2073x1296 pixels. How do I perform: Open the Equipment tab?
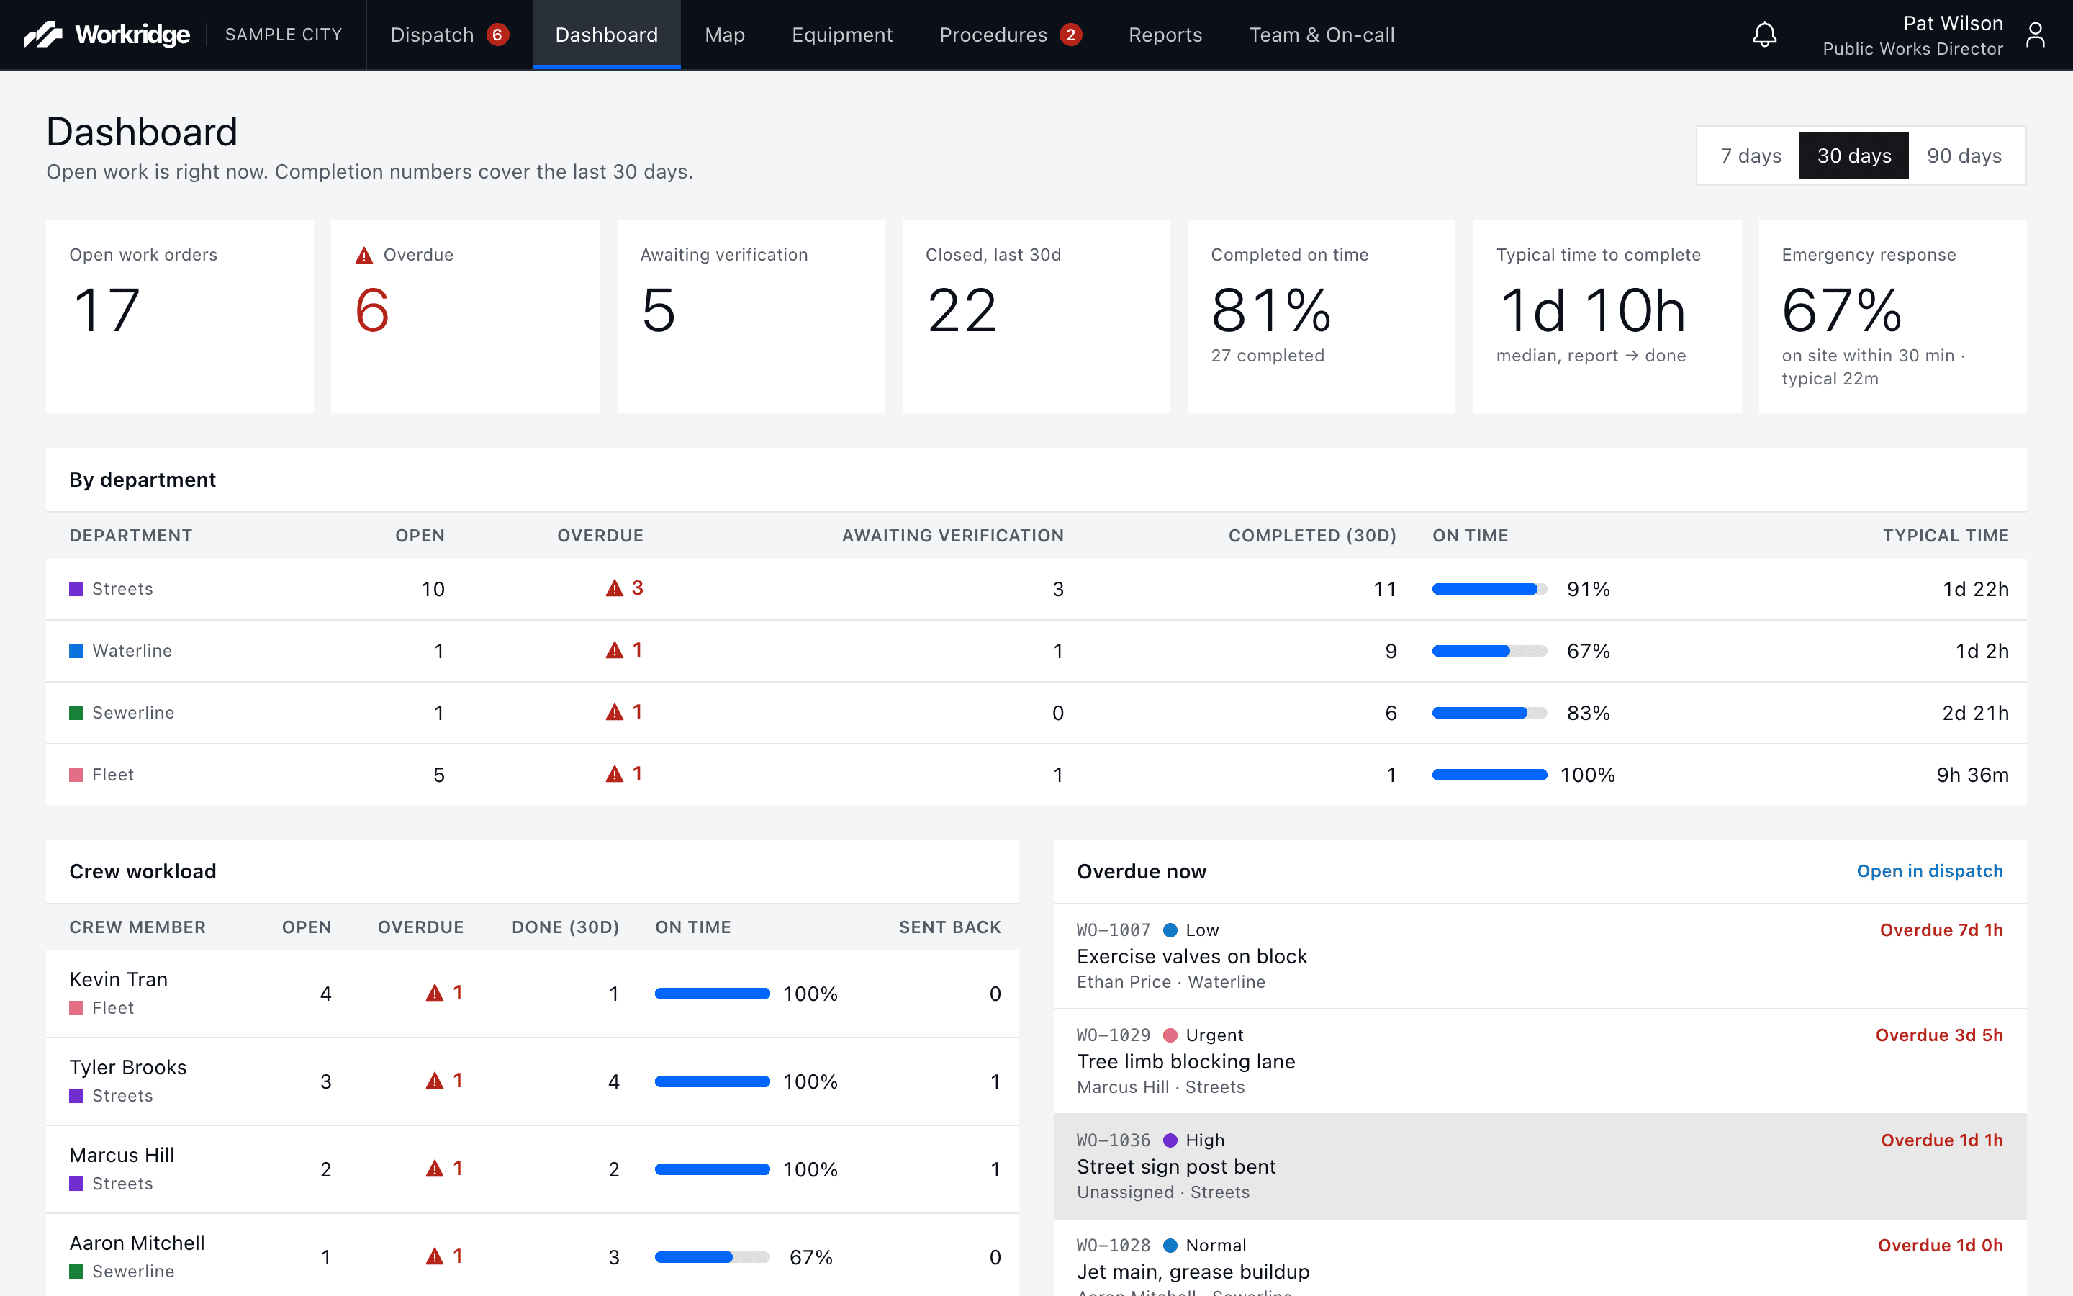[x=842, y=35]
